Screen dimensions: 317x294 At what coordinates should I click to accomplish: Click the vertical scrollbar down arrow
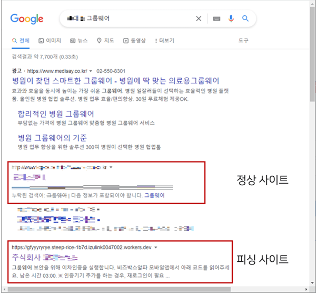coord(312,283)
